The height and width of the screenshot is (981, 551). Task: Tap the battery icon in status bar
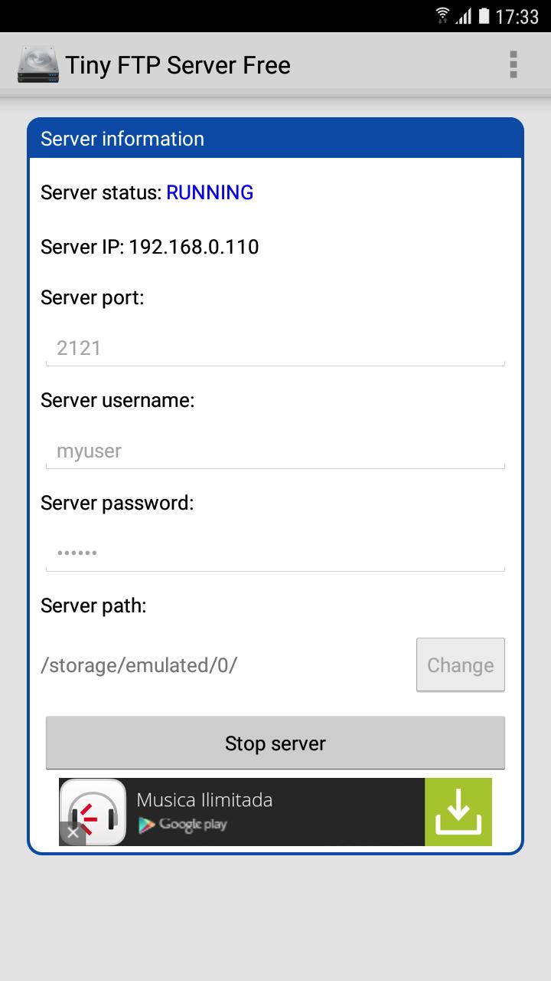(x=484, y=16)
